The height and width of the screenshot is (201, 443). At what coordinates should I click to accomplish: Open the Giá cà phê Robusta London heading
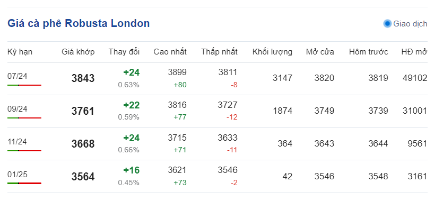click(79, 23)
